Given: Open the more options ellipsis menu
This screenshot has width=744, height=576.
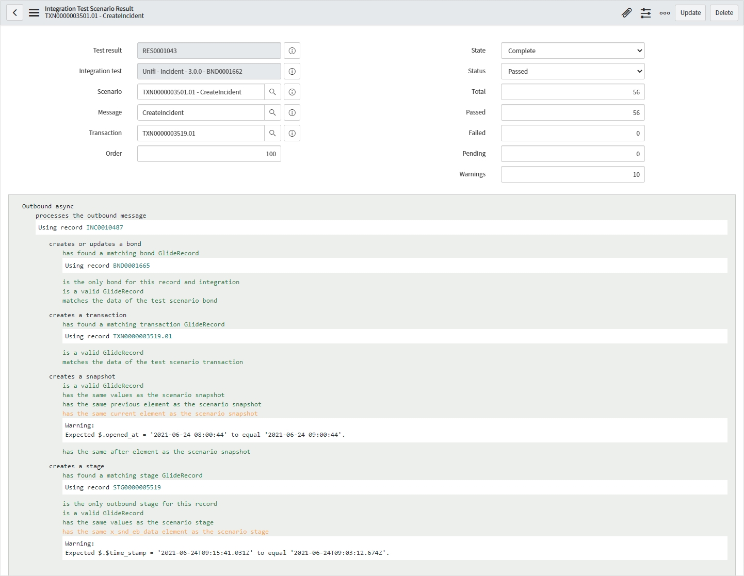Looking at the screenshot, I should [665, 13].
